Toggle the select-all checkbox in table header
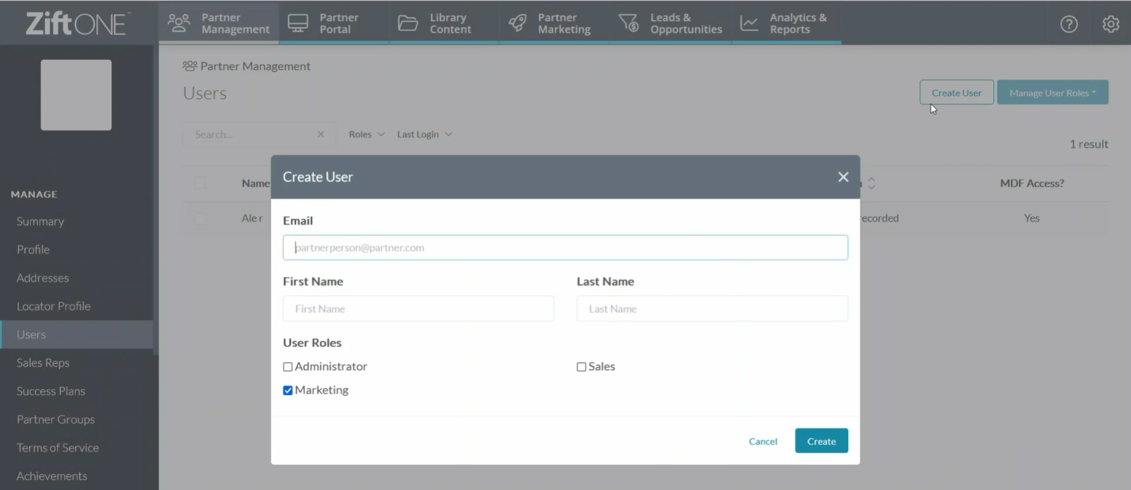The height and width of the screenshot is (490, 1131). click(200, 183)
